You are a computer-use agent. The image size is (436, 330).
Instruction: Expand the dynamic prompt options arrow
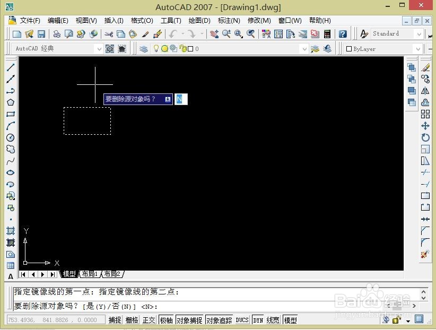coord(168,99)
